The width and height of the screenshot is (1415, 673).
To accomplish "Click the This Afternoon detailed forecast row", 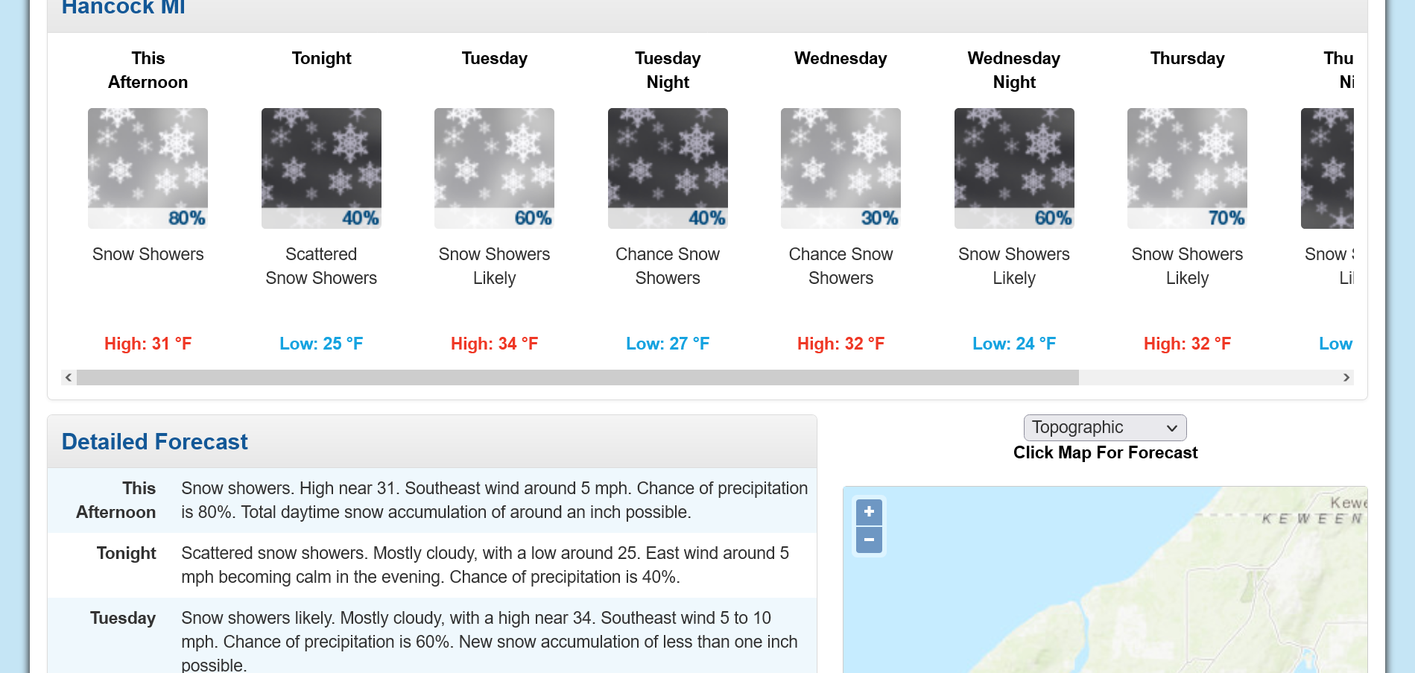I will pyautogui.click(x=432, y=500).
